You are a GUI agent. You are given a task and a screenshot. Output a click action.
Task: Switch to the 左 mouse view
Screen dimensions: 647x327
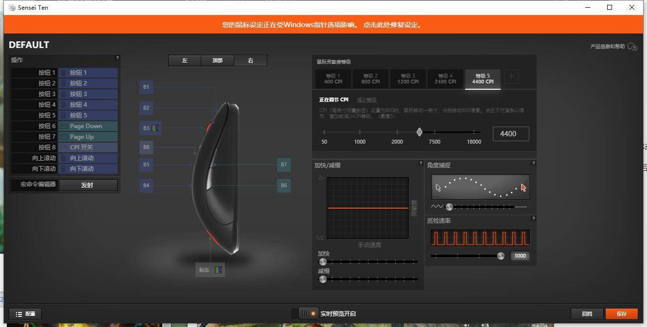(x=185, y=61)
